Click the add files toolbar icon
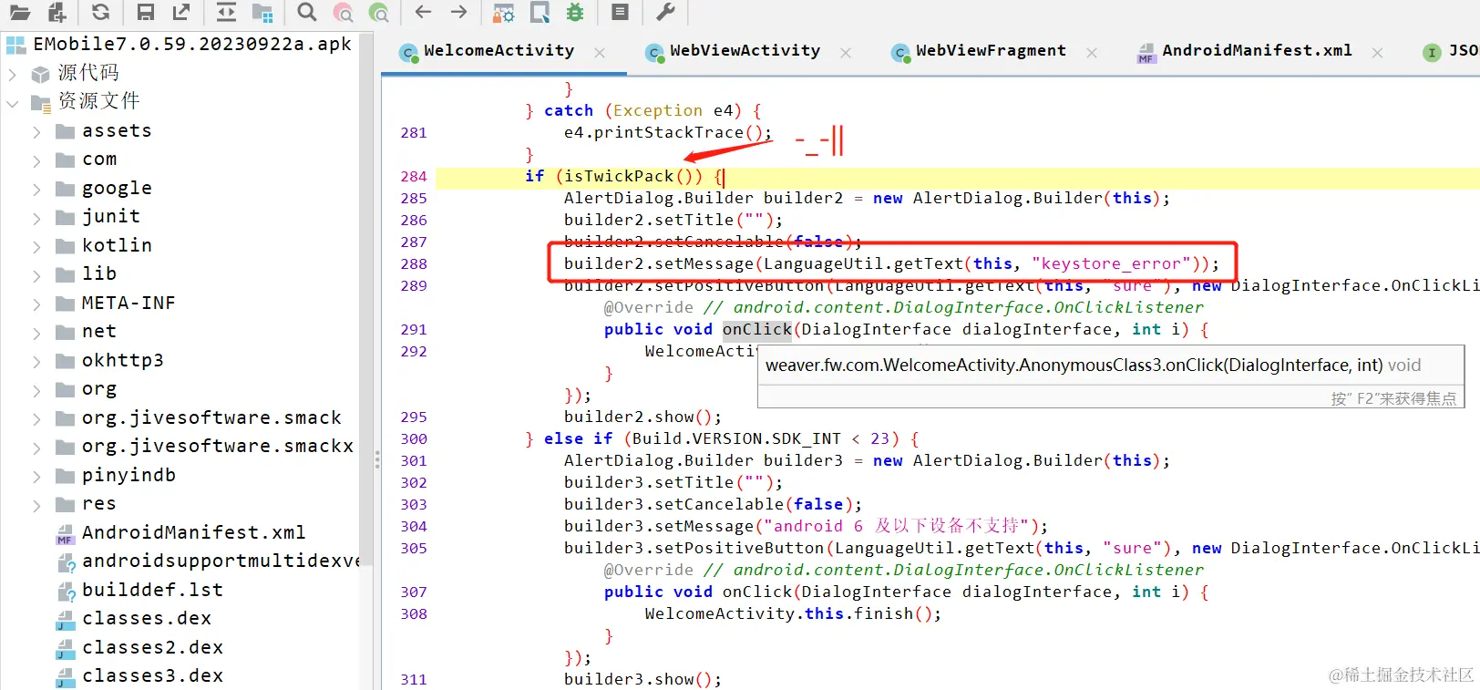This screenshot has height=690, width=1480. (57, 12)
